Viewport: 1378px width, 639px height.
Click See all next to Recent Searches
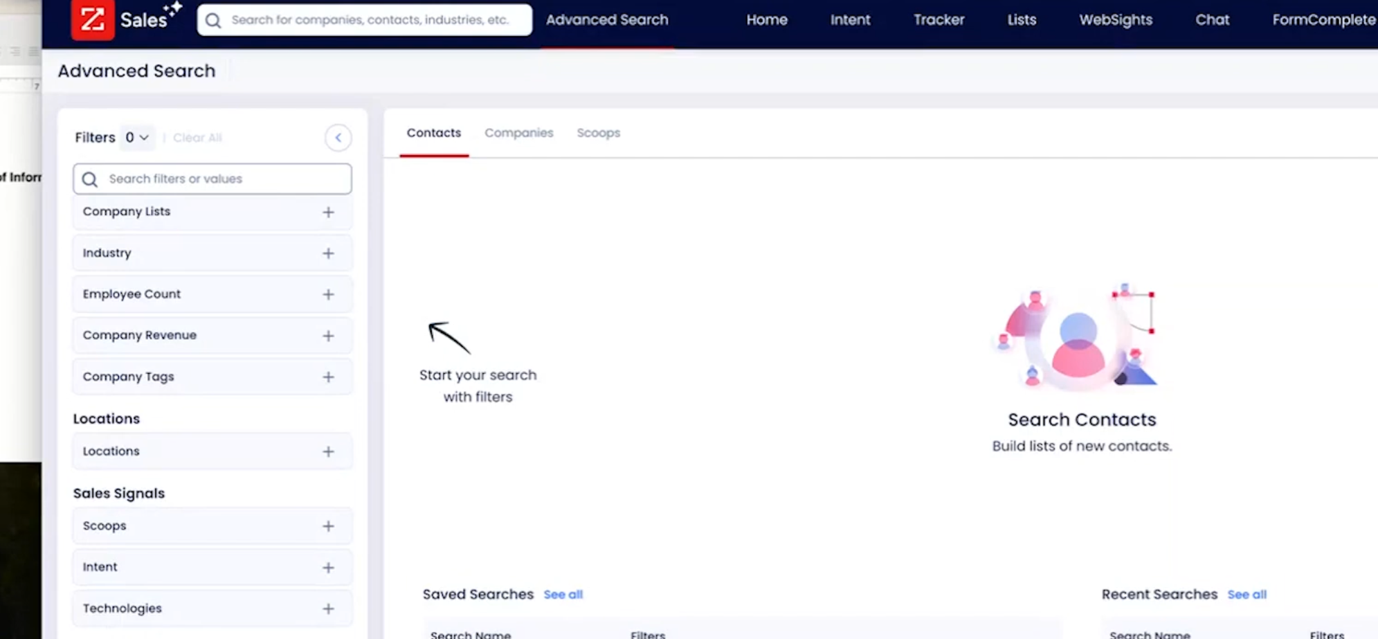point(1247,595)
